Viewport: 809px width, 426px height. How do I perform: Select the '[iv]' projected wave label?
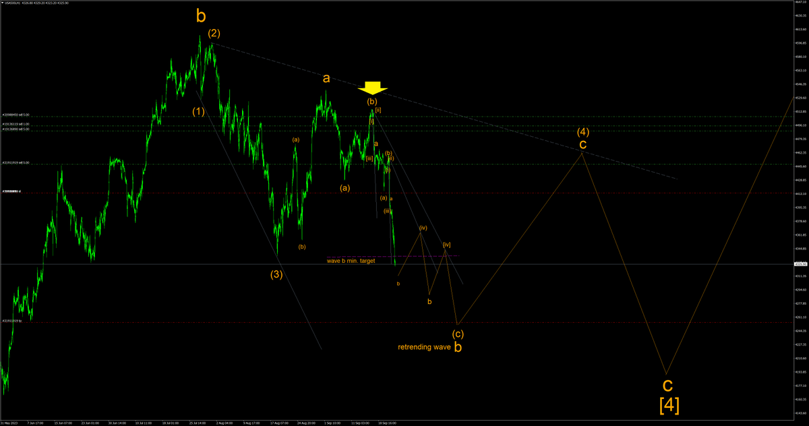pyautogui.click(x=446, y=244)
